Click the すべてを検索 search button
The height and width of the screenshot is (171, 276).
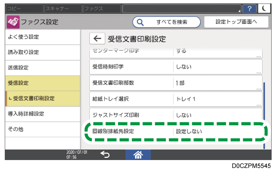click(166, 22)
